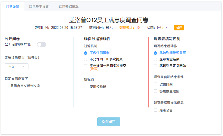Open the 红包基本设置 tab

click(39, 7)
